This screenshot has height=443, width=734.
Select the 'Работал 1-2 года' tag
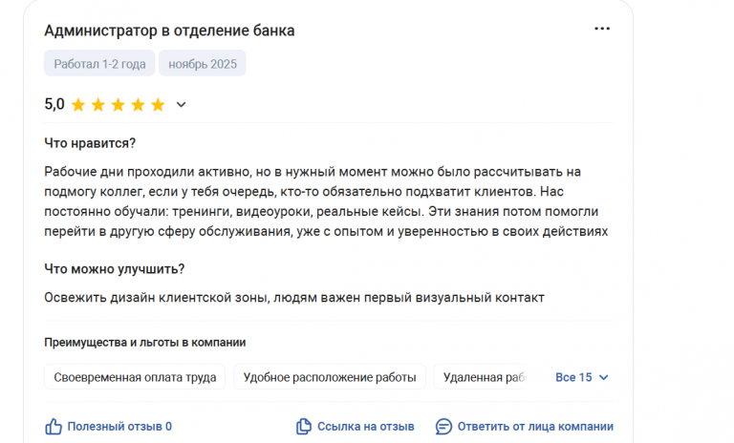tap(99, 64)
